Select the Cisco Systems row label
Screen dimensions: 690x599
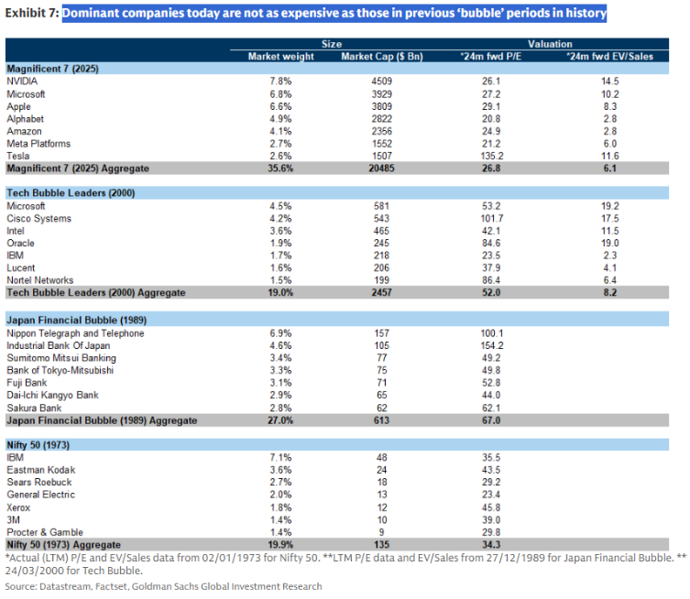[38, 218]
